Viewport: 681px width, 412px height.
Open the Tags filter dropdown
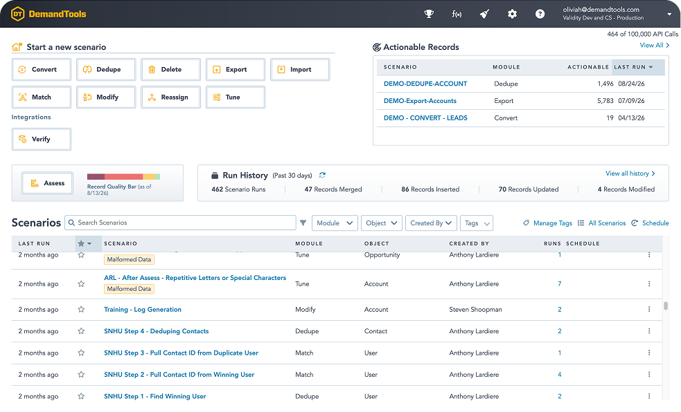[476, 223]
